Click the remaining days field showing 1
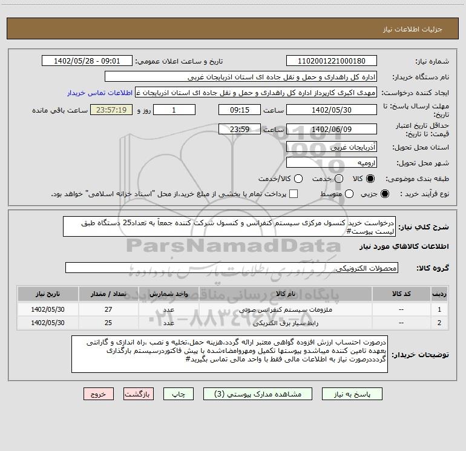The height and width of the screenshot is (451, 466). (174, 110)
